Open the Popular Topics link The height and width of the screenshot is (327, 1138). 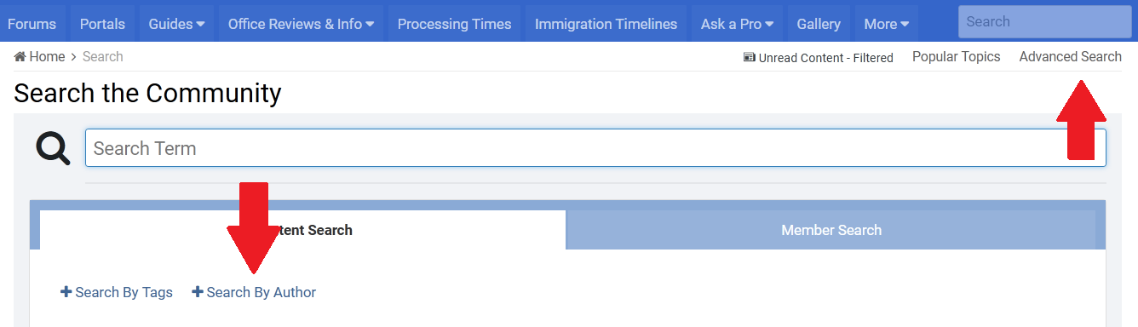(x=956, y=56)
